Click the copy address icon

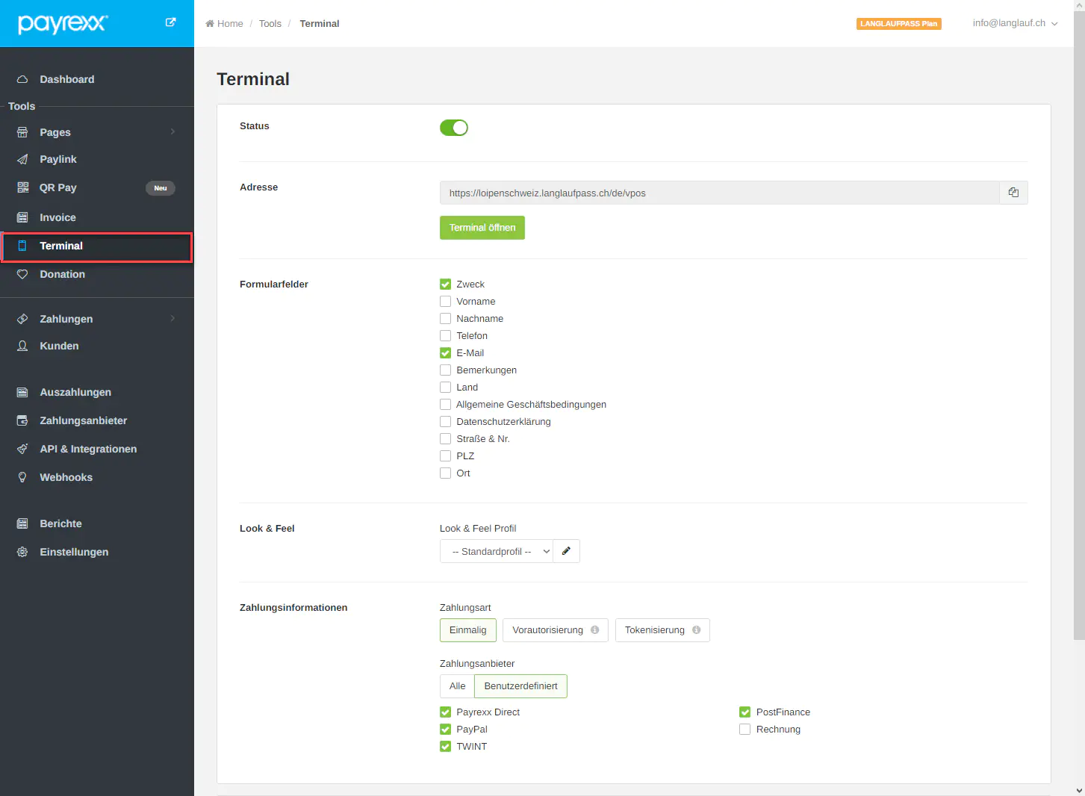[1013, 193]
